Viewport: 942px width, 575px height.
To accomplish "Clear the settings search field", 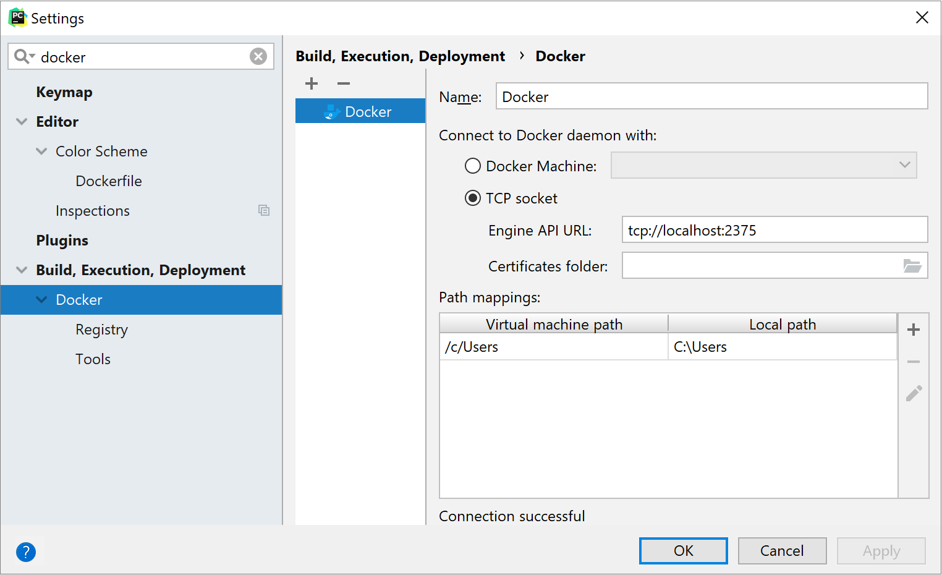I will [x=258, y=57].
